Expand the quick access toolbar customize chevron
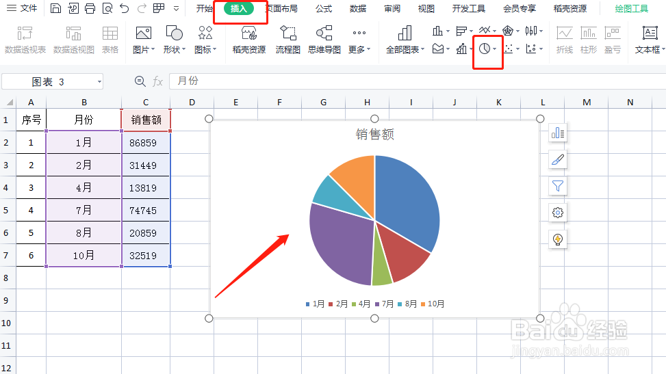 177,8
